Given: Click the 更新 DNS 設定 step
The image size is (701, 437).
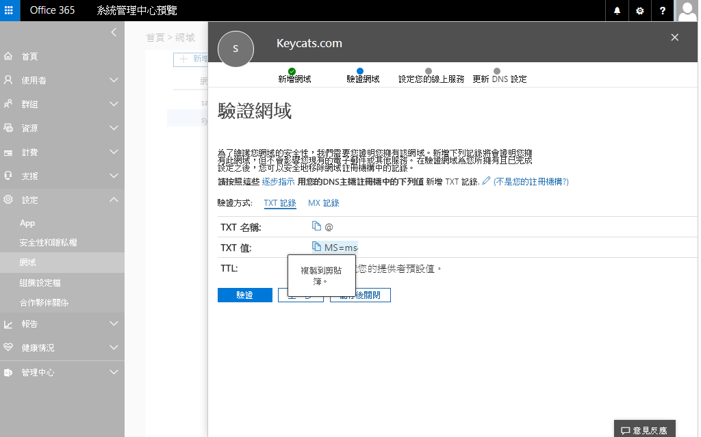Looking at the screenshot, I should pyautogui.click(x=499, y=75).
